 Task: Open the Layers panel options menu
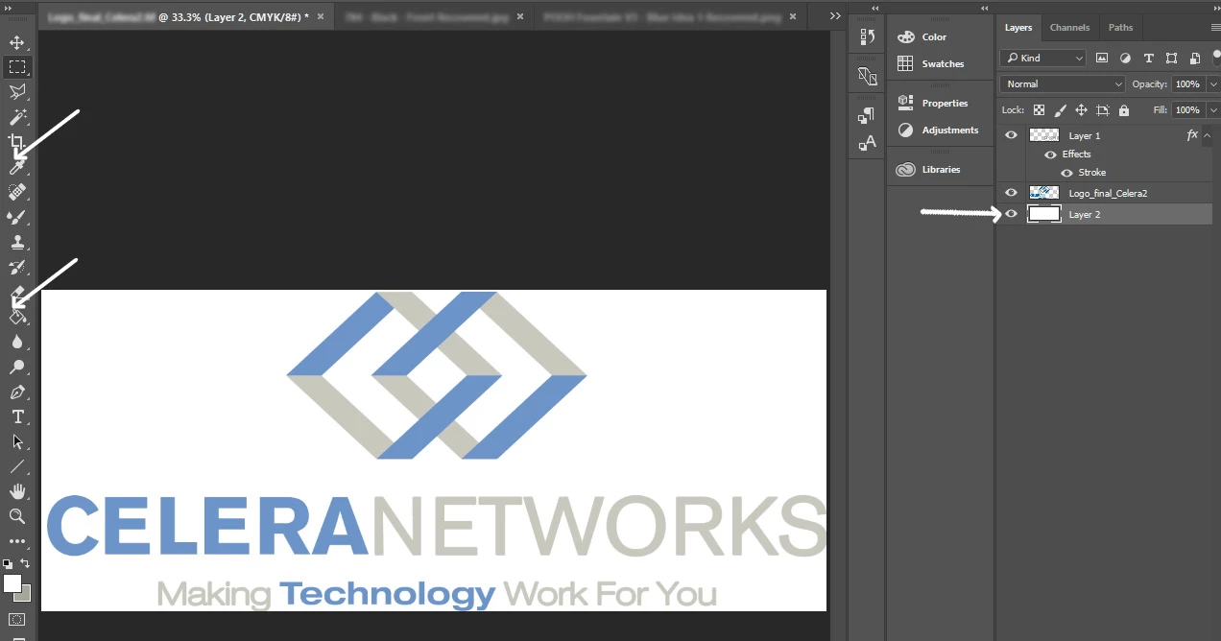(x=1215, y=28)
